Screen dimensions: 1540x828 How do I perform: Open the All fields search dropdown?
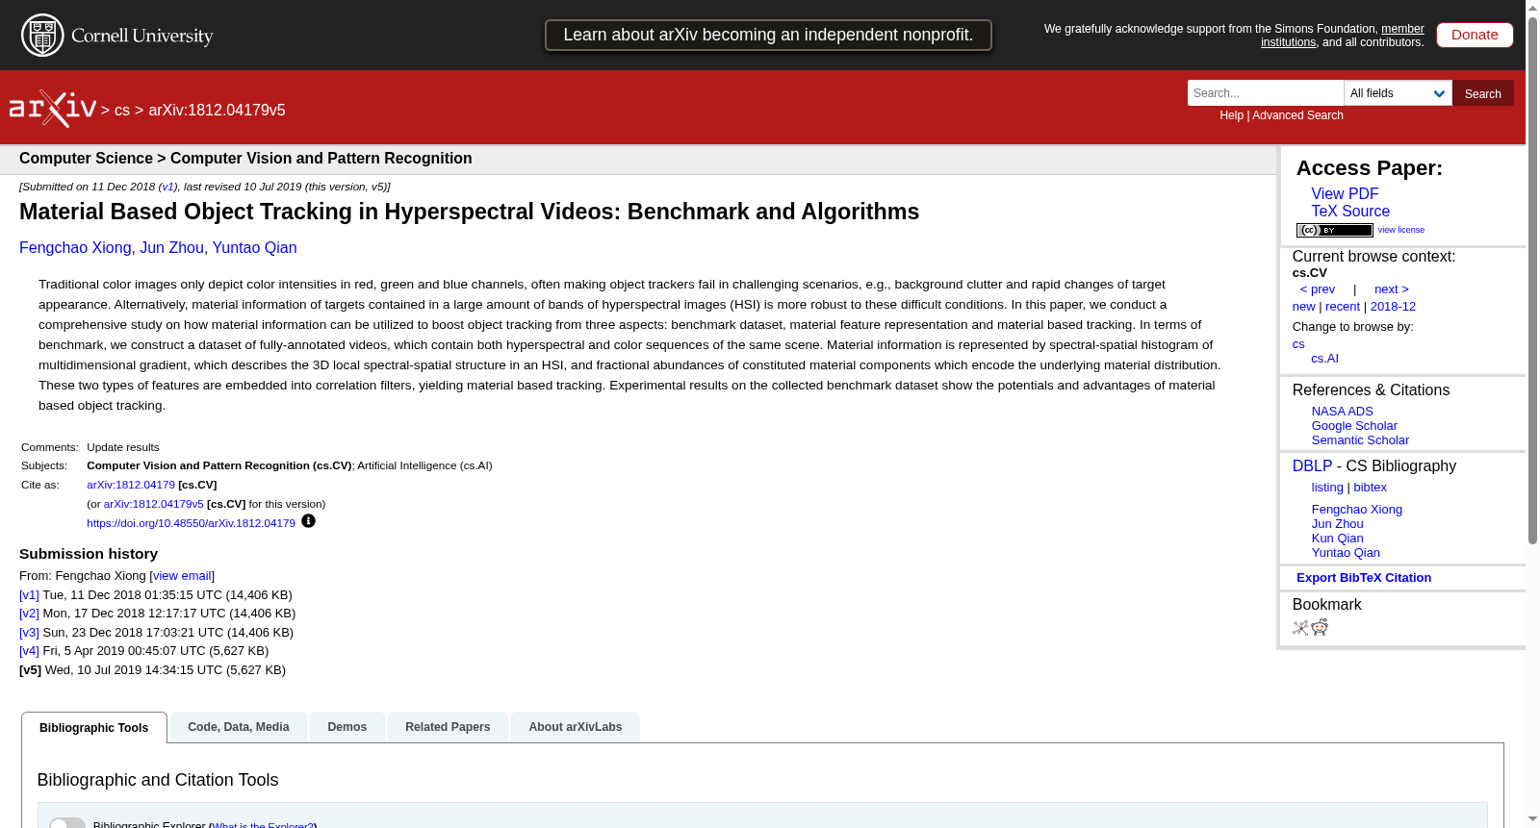[1398, 93]
